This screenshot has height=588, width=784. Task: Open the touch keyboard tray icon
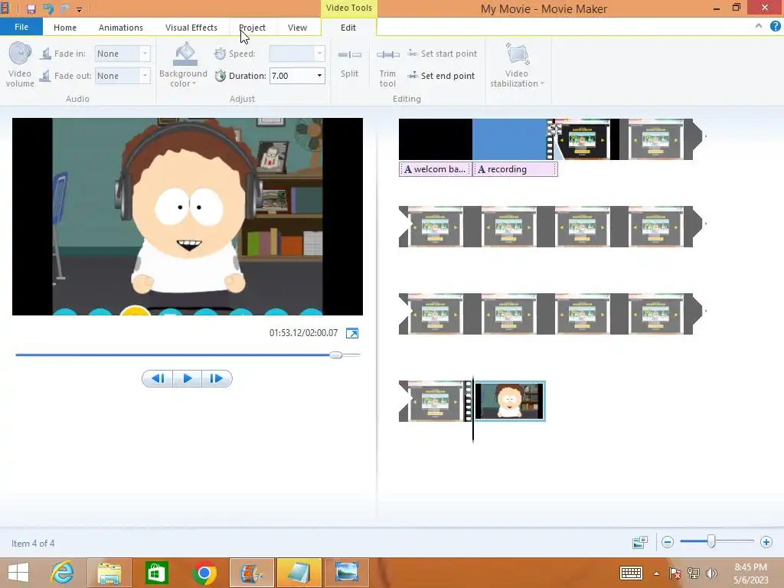(x=631, y=573)
